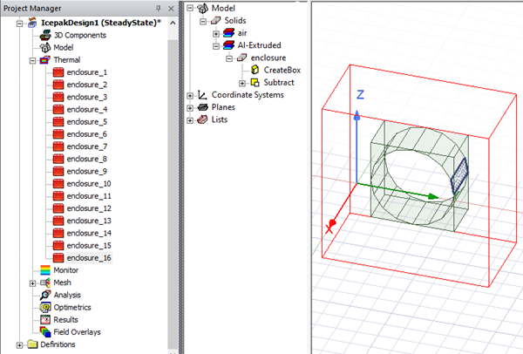
Task: Collapse the Thermal node in project tree
Action: [33, 60]
